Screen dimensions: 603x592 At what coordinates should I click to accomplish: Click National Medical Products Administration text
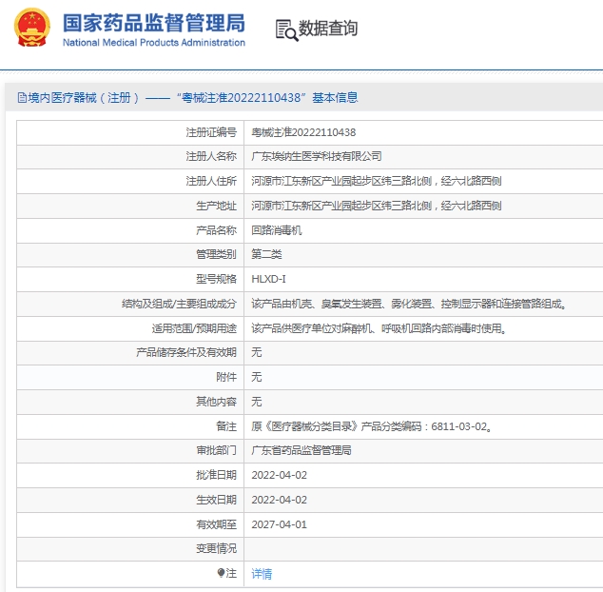coord(154,42)
